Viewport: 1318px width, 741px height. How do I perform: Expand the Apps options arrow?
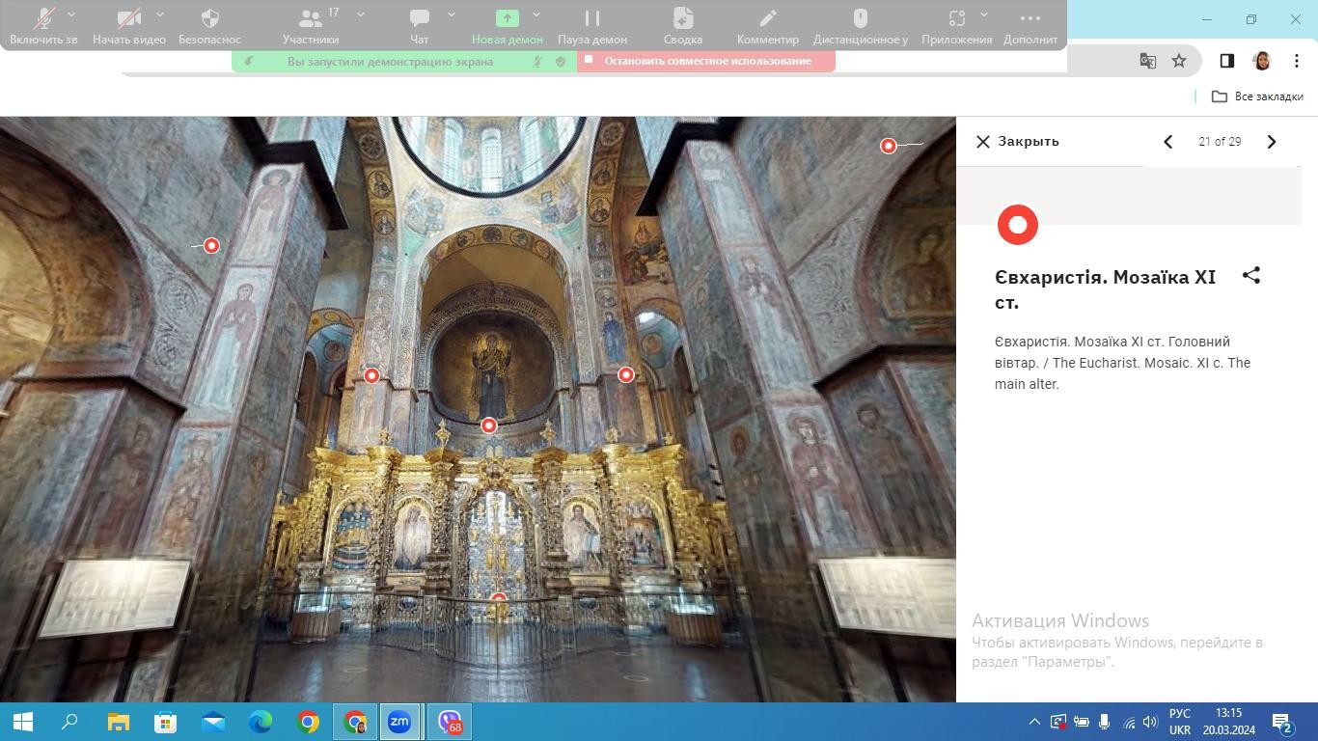point(984,14)
